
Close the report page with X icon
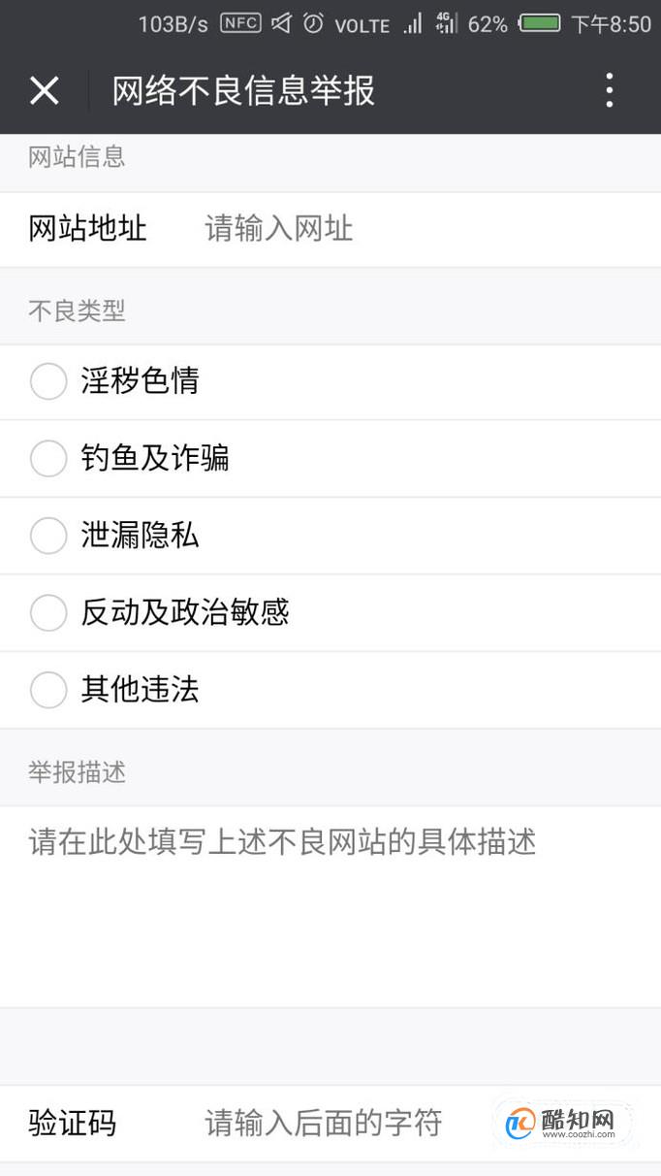pos(45,90)
